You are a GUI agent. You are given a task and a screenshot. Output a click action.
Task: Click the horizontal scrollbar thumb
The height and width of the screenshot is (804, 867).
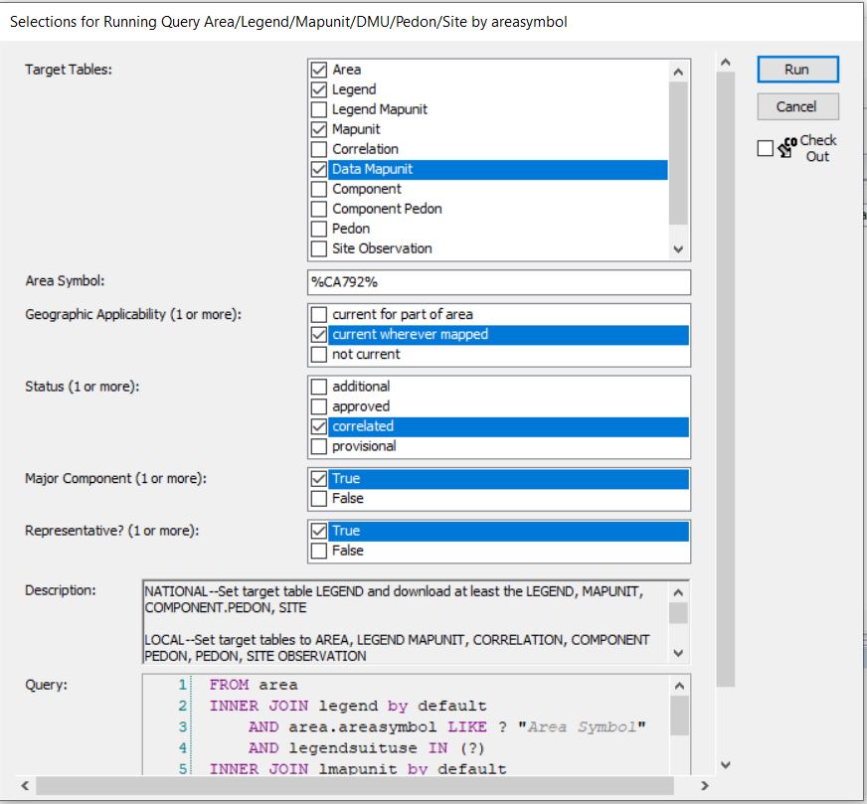pyautogui.click(x=354, y=785)
